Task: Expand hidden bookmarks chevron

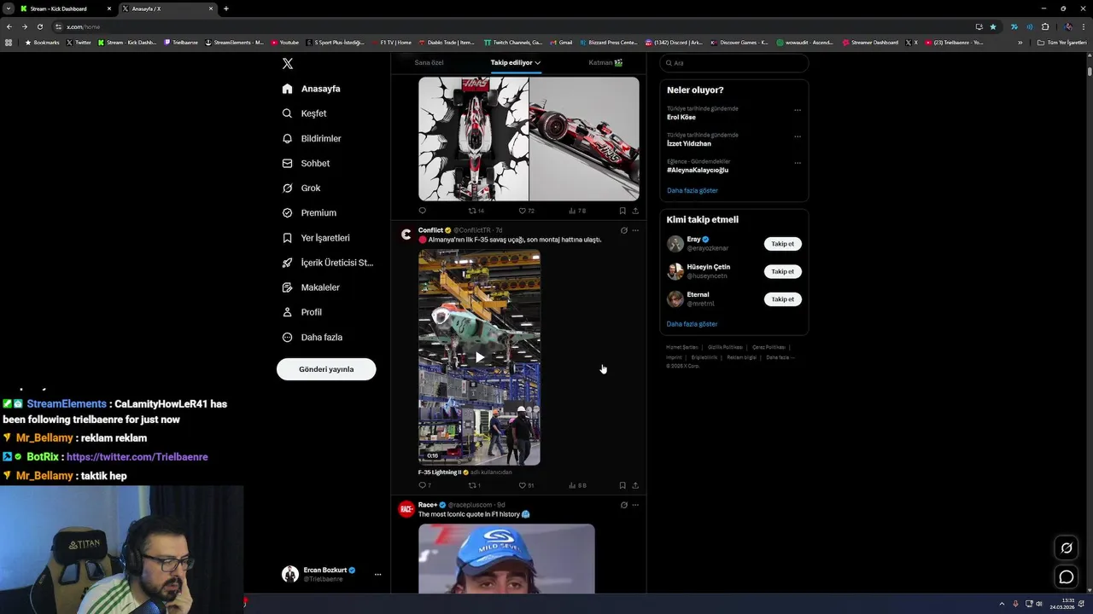Action: coord(1020,43)
